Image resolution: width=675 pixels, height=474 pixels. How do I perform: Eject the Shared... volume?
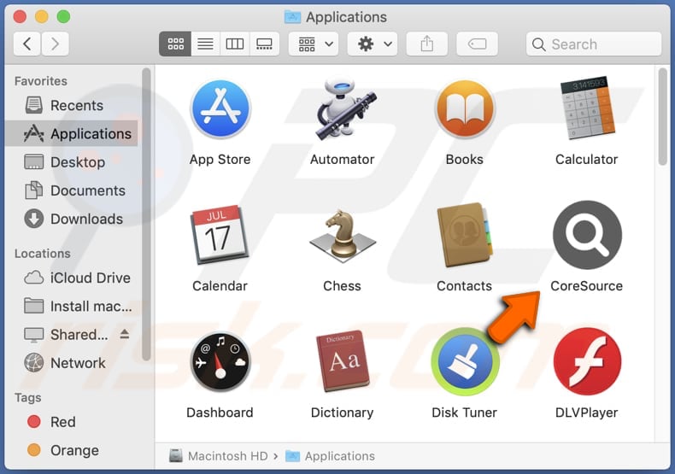(125, 334)
